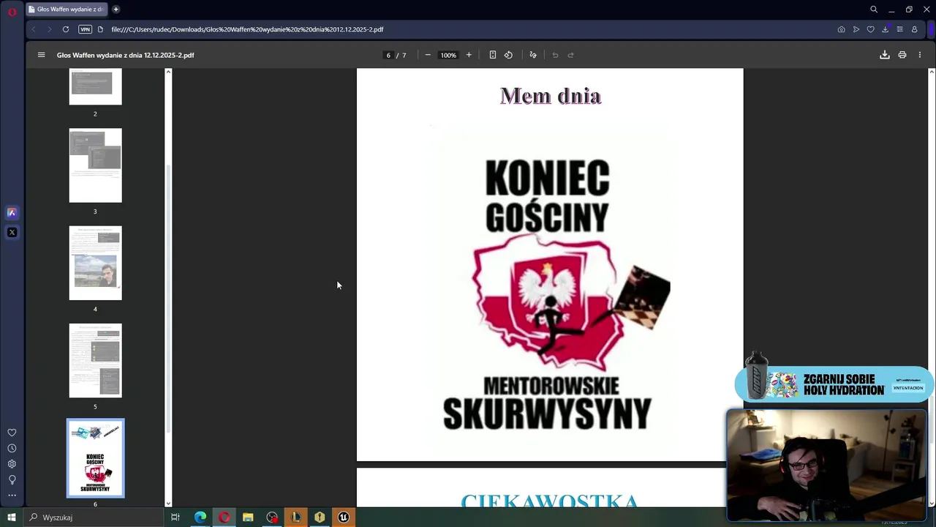Image resolution: width=936 pixels, height=527 pixels.
Task: Open the Unreal Engine taskbar icon
Action: [x=343, y=517]
